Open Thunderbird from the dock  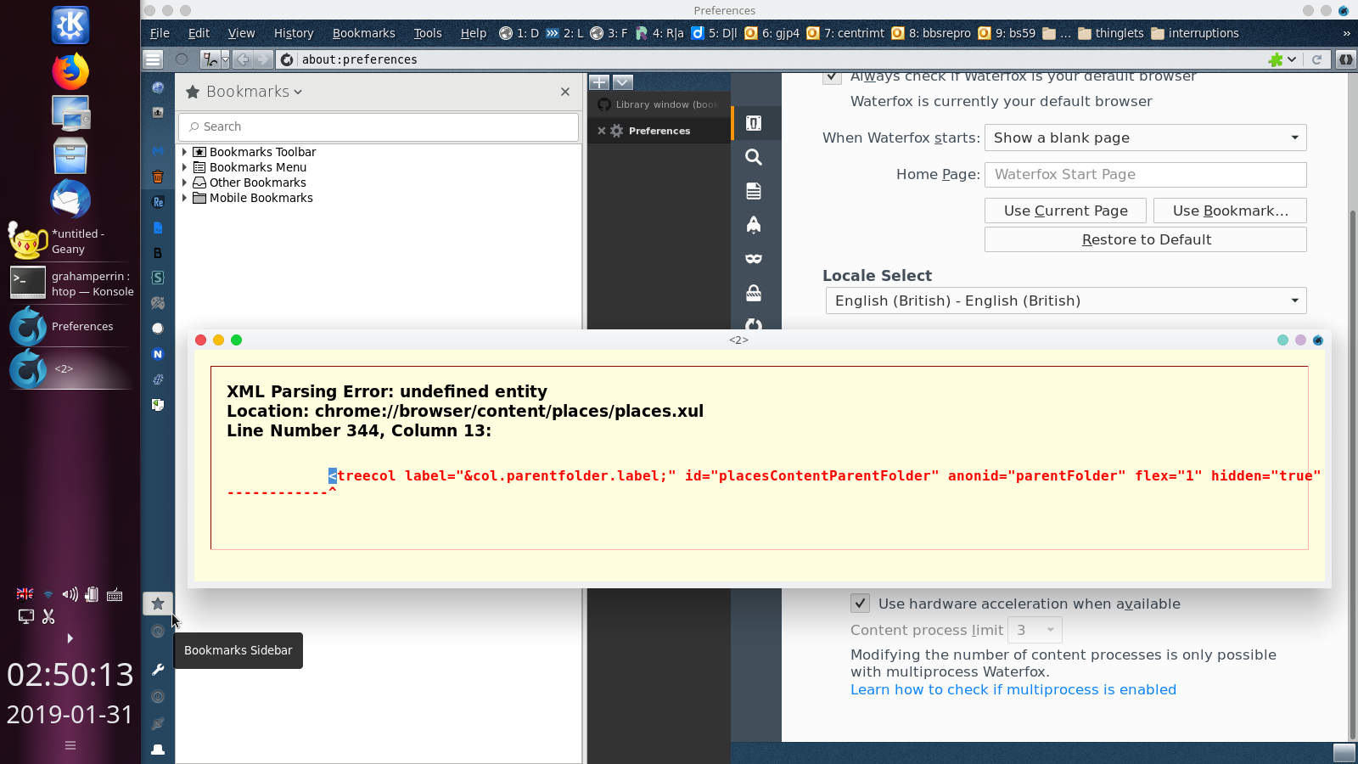pyautogui.click(x=70, y=199)
